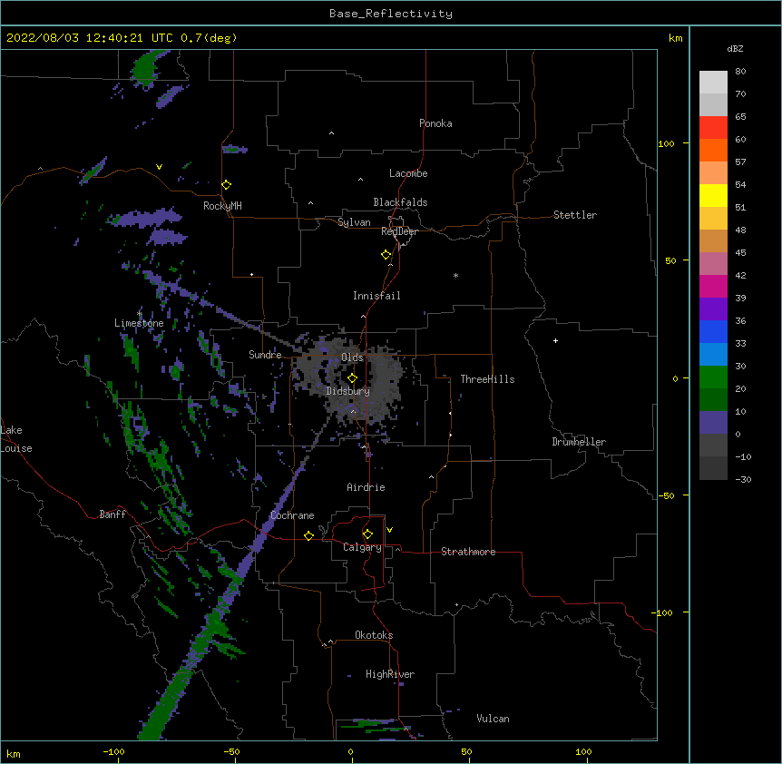Click the 50 km mark on the bottom axis
Viewport: 782px width, 764px height.
coord(466,752)
